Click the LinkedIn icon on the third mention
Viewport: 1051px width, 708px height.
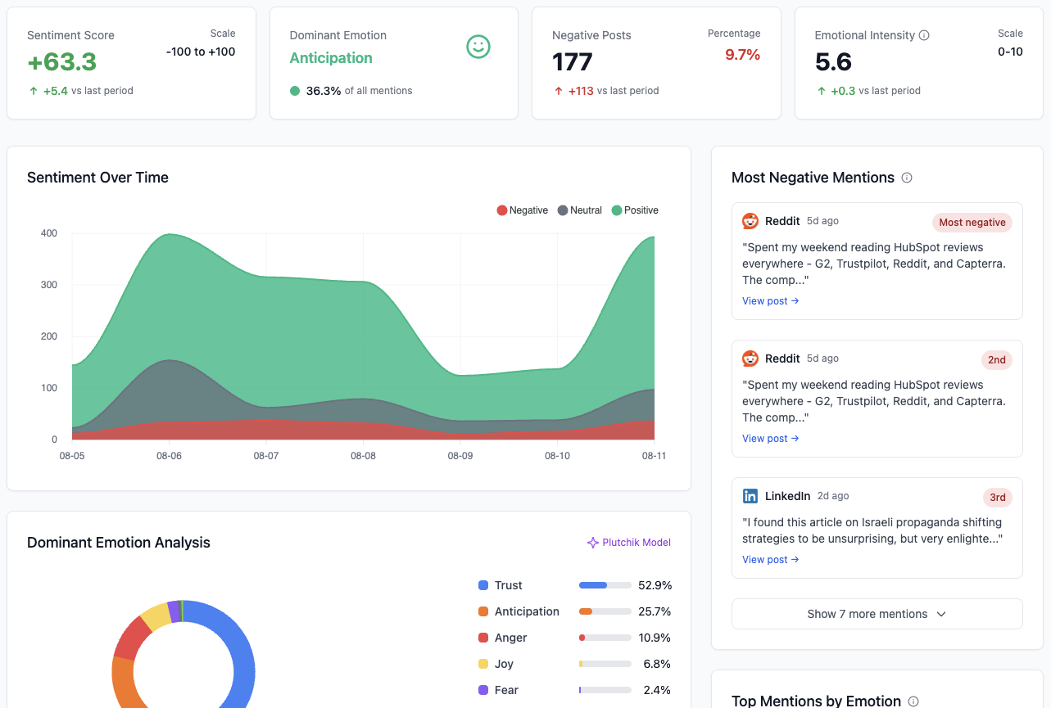point(750,496)
